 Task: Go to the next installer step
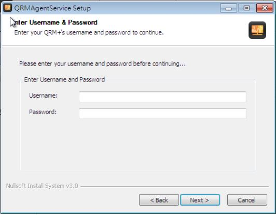[x=200, y=200]
